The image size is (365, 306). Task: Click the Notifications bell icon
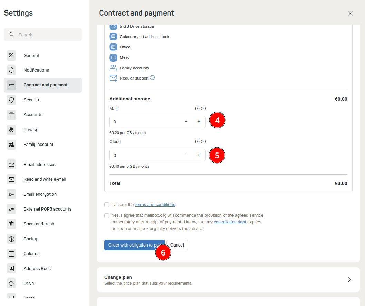(11, 70)
